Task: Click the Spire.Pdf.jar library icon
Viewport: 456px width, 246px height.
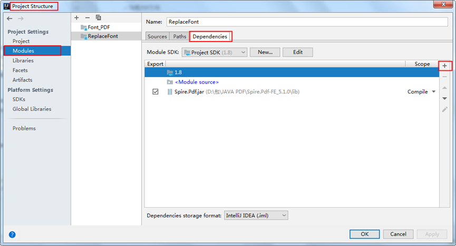Action: click(x=170, y=92)
